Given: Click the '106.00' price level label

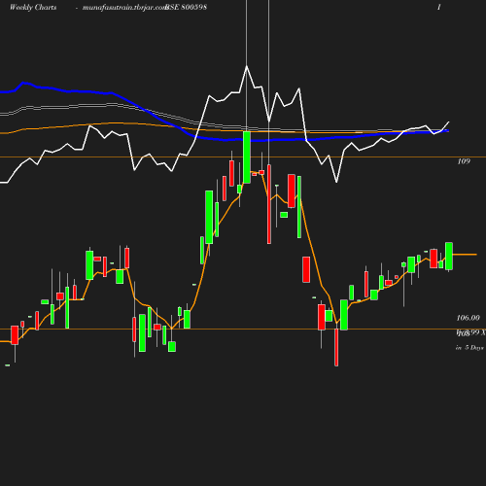Looking at the screenshot, I should (468, 318).
